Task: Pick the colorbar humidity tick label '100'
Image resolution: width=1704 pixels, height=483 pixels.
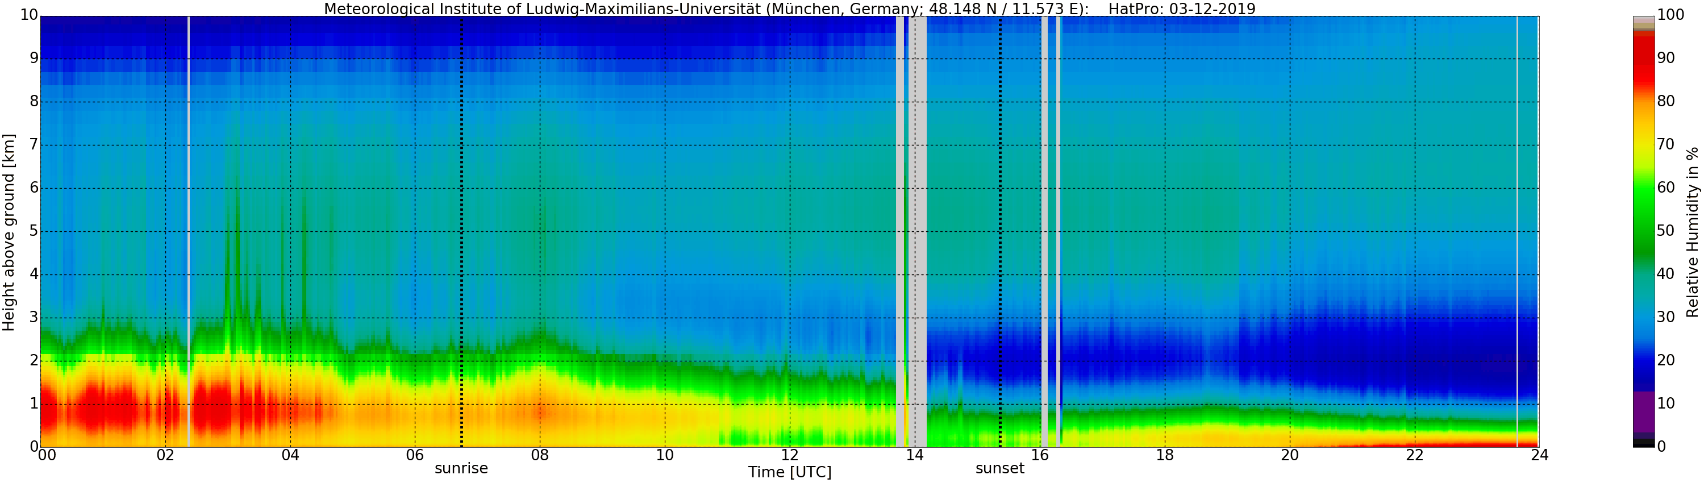Action: pos(1670,15)
